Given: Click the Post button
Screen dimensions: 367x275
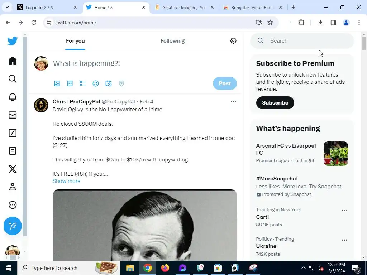Looking at the screenshot, I should [225, 83].
